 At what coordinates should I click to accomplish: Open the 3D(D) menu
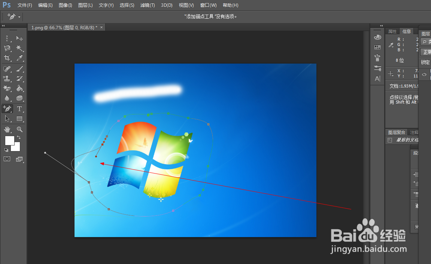click(x=167, y=5)
